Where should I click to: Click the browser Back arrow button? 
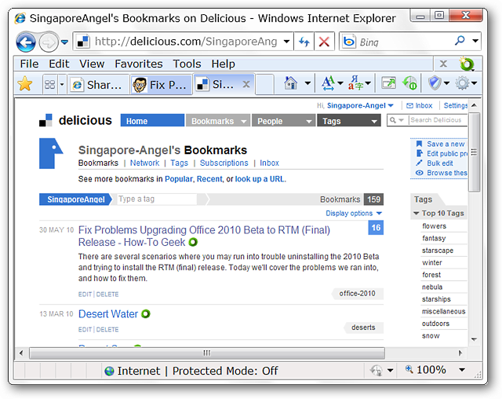pos(26,42)
